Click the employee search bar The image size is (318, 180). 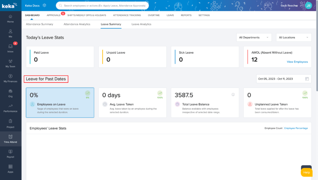[102, 5]
